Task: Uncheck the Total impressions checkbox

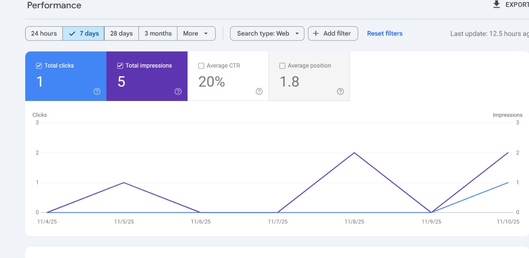Action: (120, 66)
